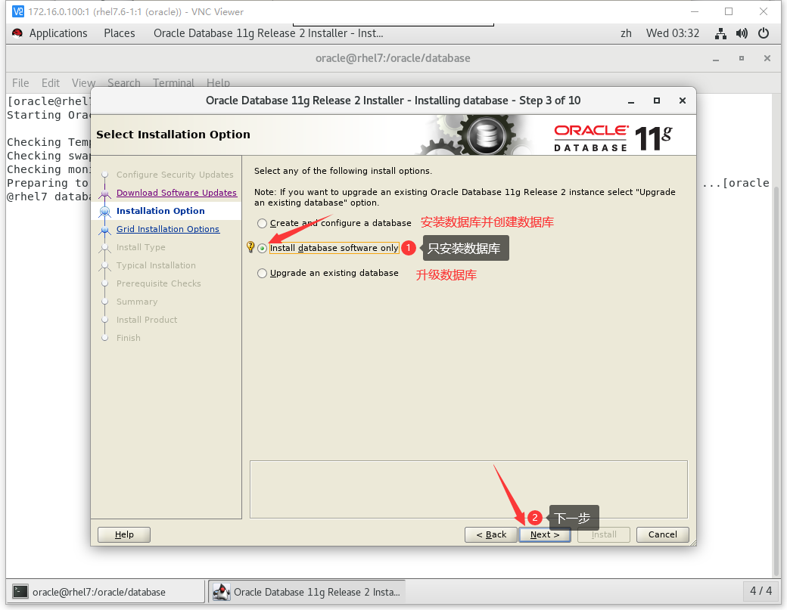This screenshot has width=787, height=610.
Task: Open the terminal Help menu
Action: pos(219,82)
